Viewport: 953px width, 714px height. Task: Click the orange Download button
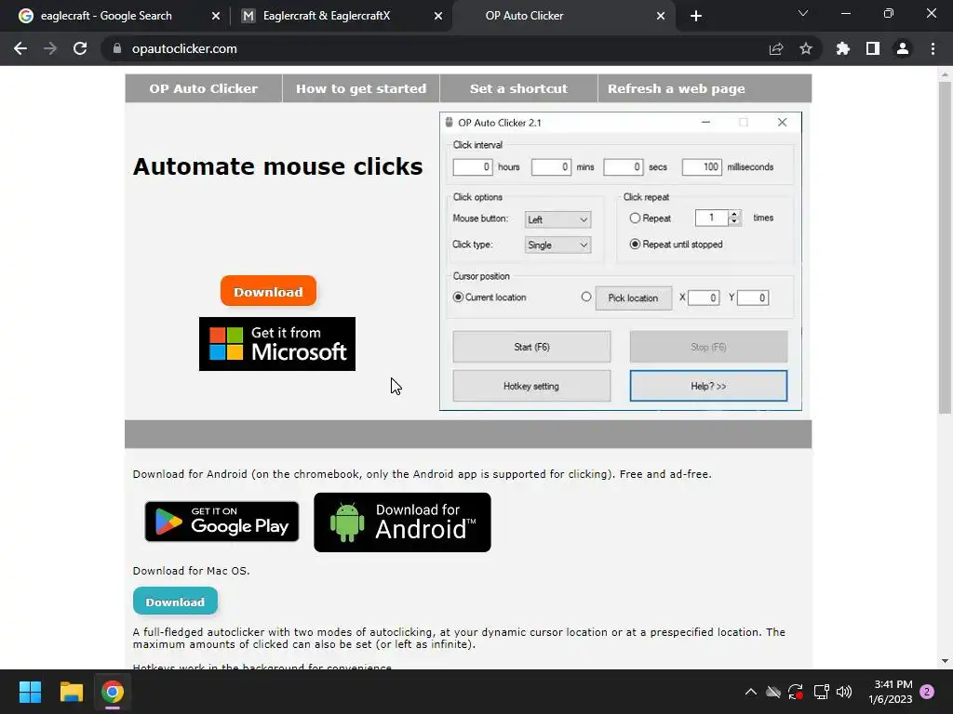coord(268,291)
